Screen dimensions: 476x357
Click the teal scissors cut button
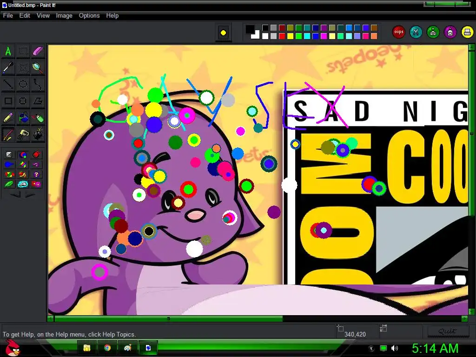point(416,32)
